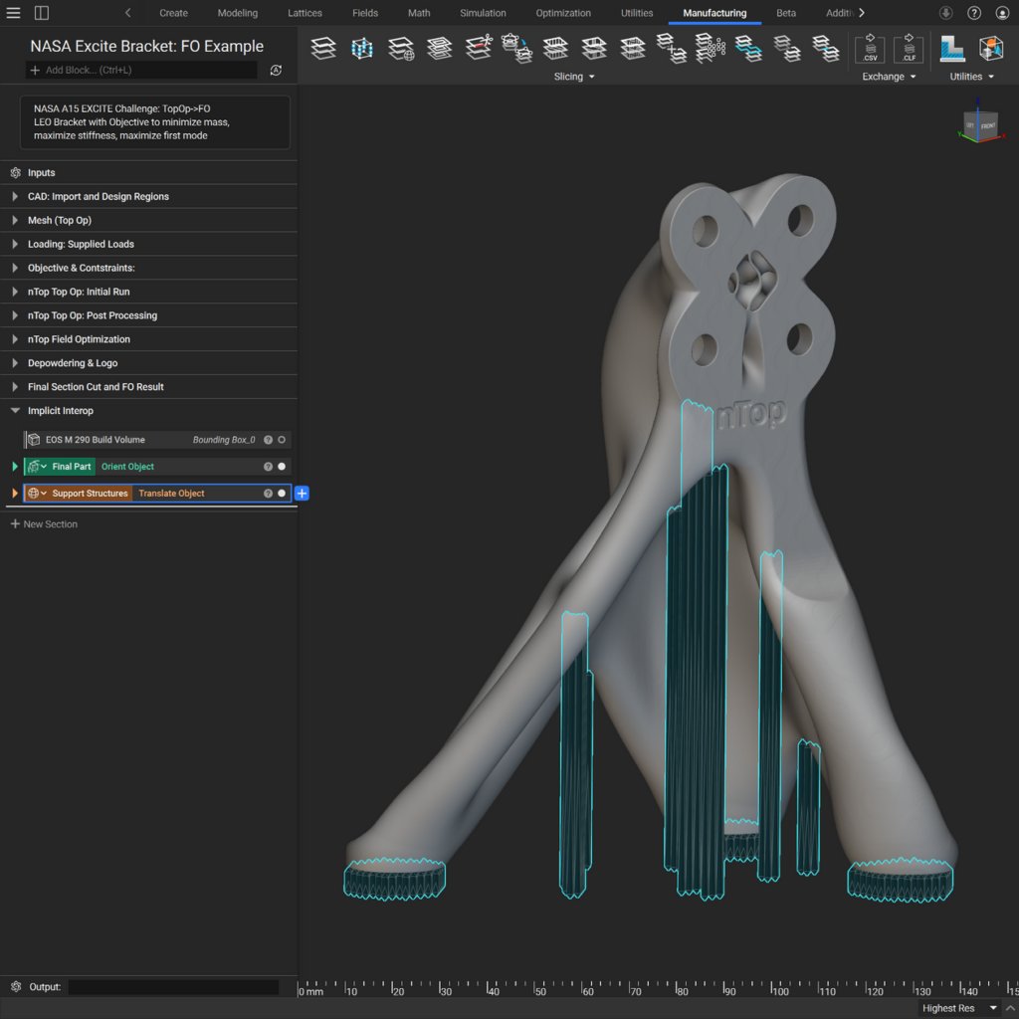
Task: Click the slice transform arrow icon
Action: click(517, 49)
